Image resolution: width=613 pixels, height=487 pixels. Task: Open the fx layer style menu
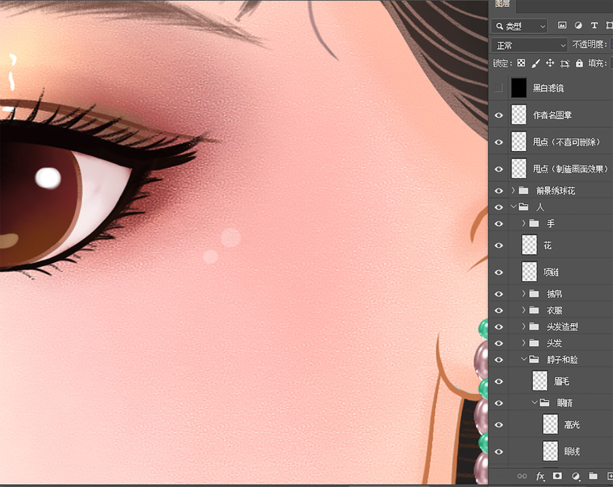tap(540, 476)
